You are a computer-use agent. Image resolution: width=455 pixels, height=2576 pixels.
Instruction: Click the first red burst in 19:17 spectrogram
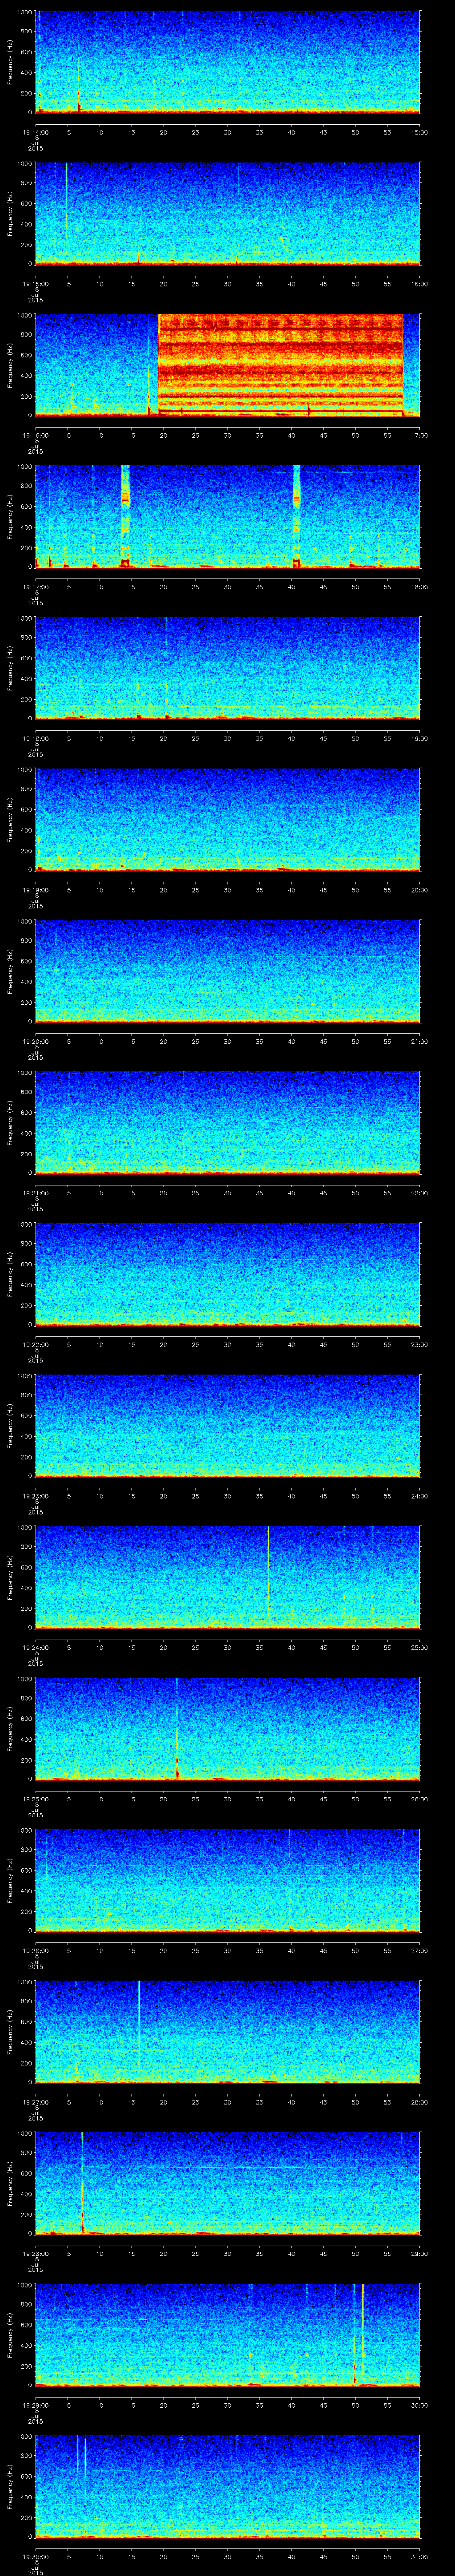click(x=126, y=516)
